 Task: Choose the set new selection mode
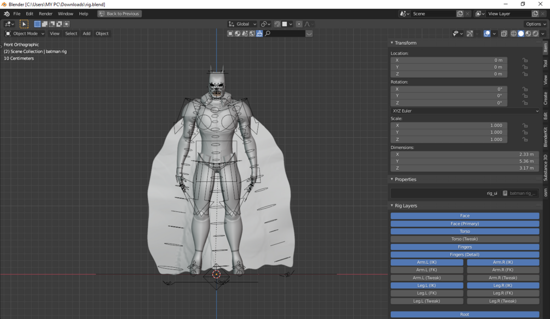point(37,24)
